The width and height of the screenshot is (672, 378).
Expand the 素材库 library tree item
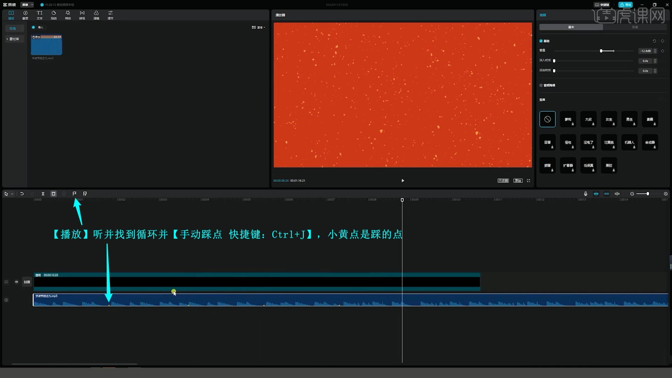[x=14, y=39]
